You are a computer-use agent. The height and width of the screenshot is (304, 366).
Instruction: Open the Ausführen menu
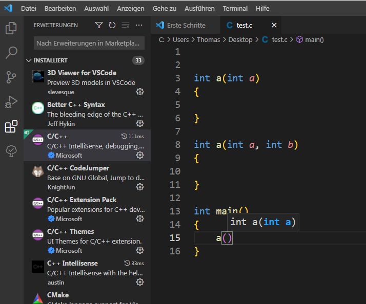point(199,8)
